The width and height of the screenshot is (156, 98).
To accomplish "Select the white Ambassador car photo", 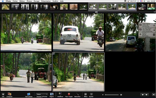I will click(x=79, y=32).
